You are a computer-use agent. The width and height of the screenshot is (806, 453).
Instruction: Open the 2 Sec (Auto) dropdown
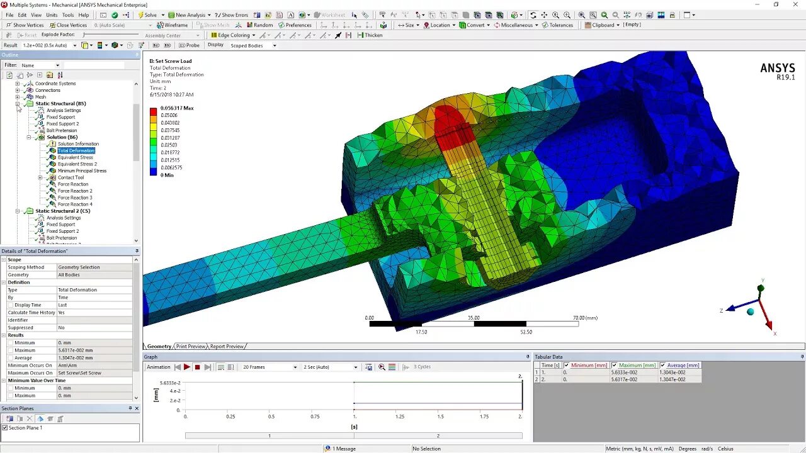pyautogui.click(x=355, y=367)
